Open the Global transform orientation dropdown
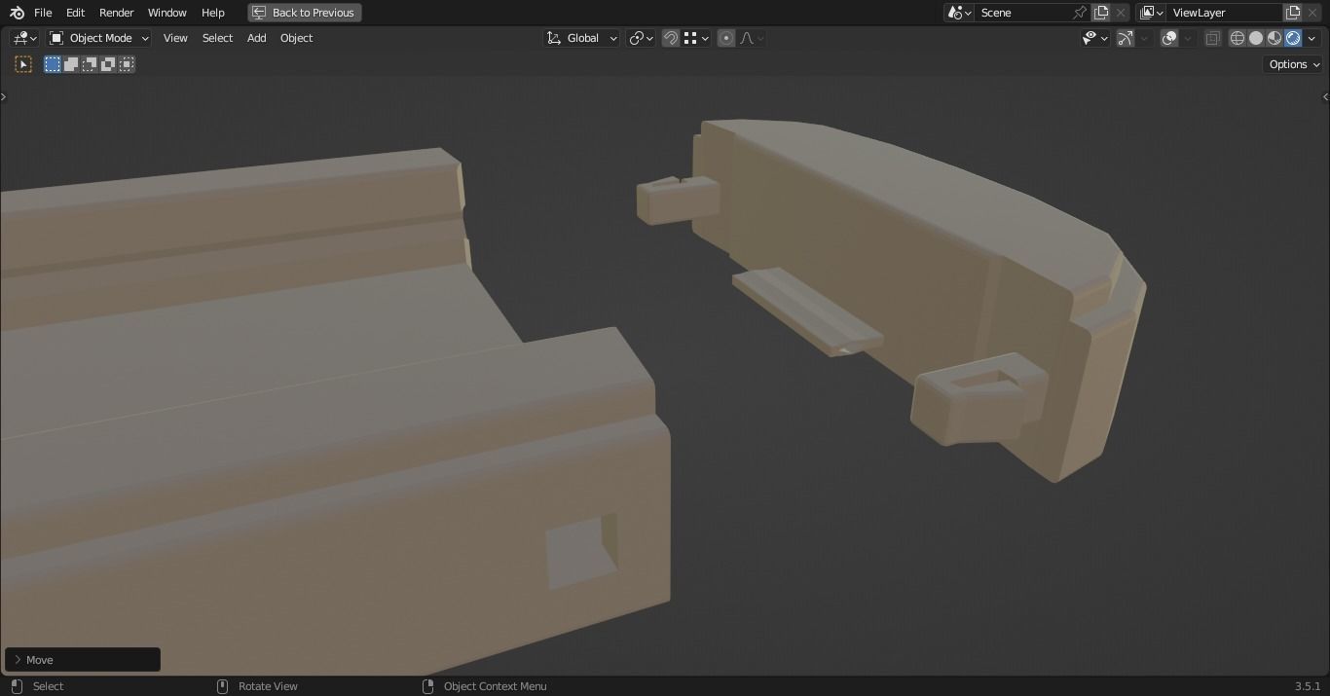Screen dimensions: 1330x696 [x=581, y=38]
